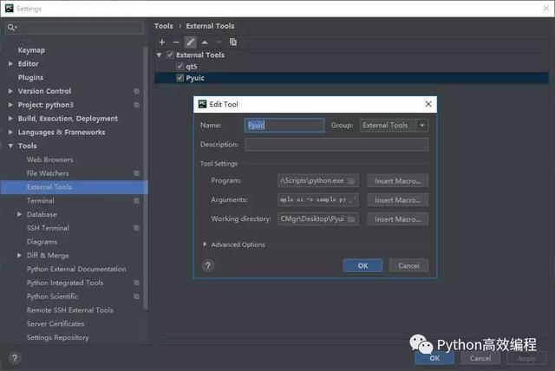The width and height of the screenshot is (555, 371).
Task: Click project-level icon beside Project: python3
Action: pyautogui.click(x=136, y=105)
